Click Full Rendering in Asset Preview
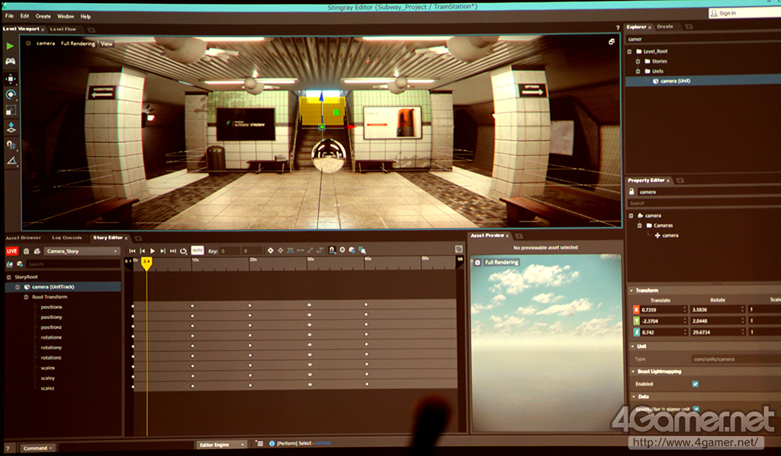Image resolution: width=781 pixels, height=456 pixels. tap(502, 262)
